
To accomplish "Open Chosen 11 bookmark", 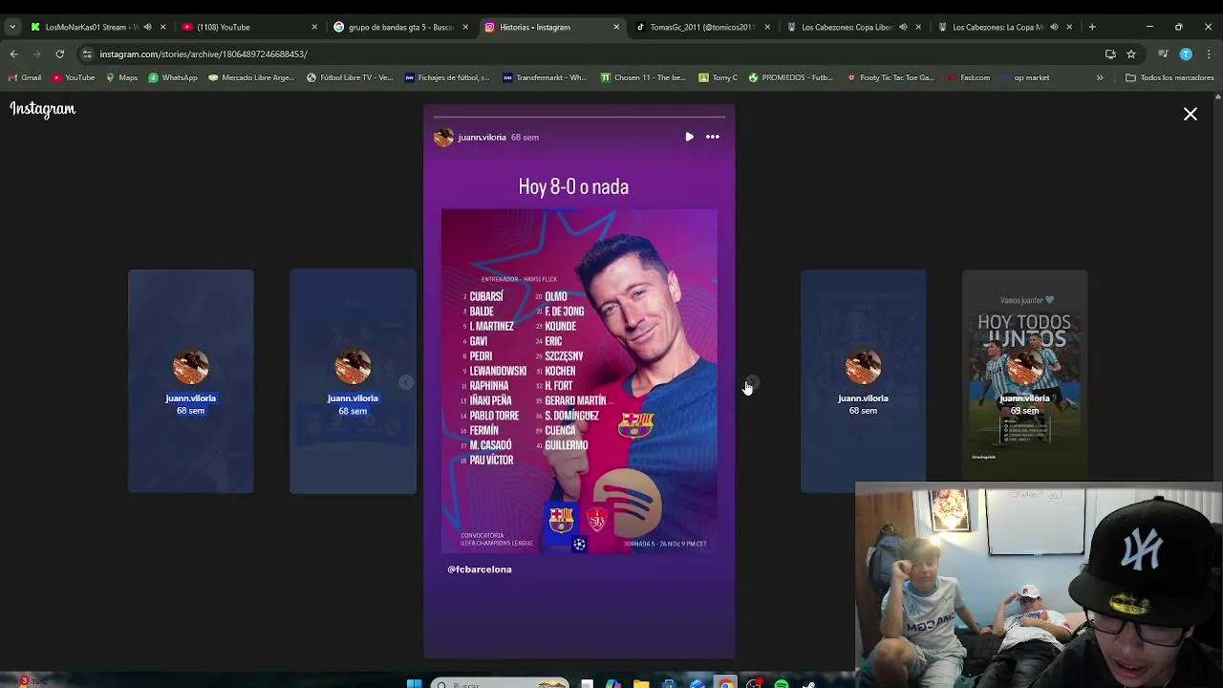I will (642, 77).
